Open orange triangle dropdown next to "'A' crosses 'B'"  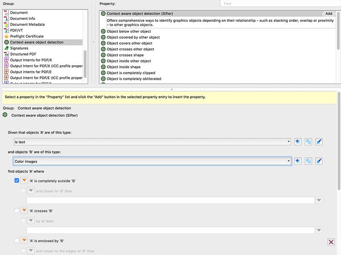(25, 210)
